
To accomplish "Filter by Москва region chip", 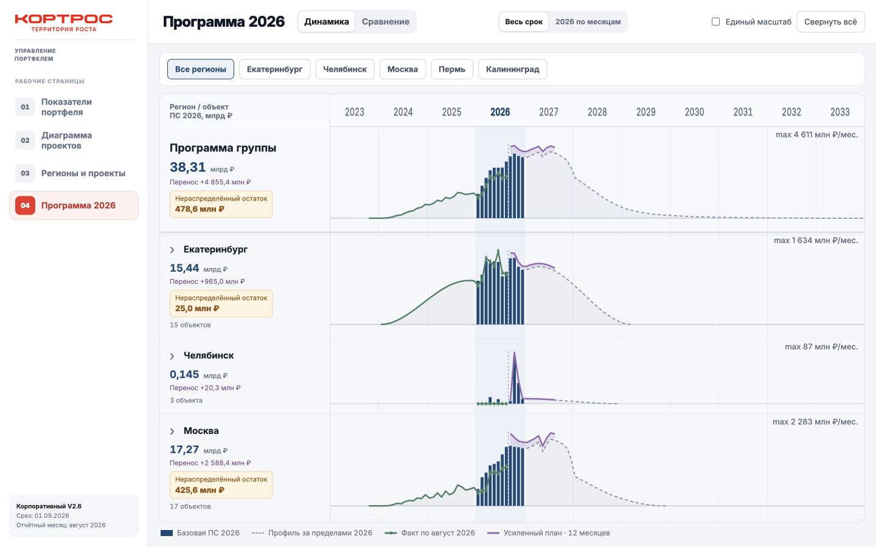I will (403, 69).
